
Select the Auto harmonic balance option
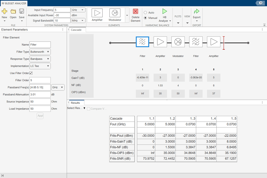[x=145, y=13]
